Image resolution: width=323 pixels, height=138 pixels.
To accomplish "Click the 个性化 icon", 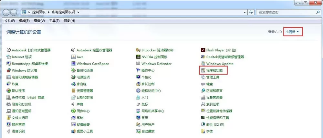I will [138, 77].
